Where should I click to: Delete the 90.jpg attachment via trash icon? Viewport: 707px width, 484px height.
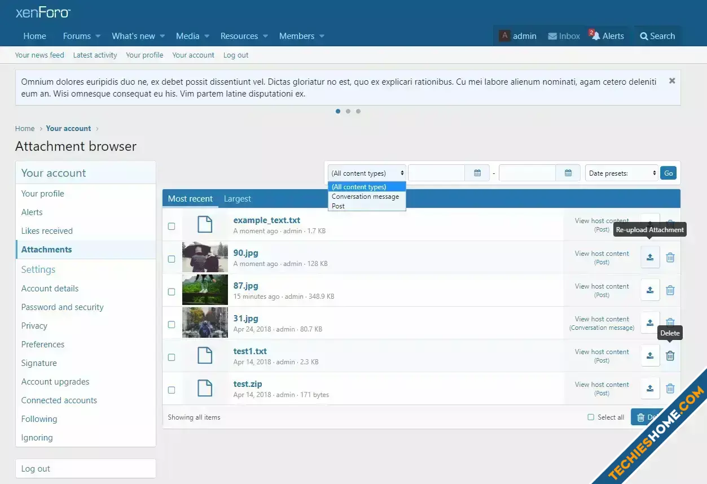670,258
